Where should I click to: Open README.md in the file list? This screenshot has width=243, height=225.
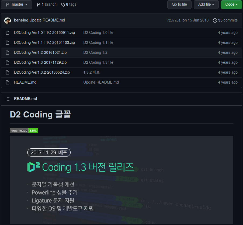point(25,82)
